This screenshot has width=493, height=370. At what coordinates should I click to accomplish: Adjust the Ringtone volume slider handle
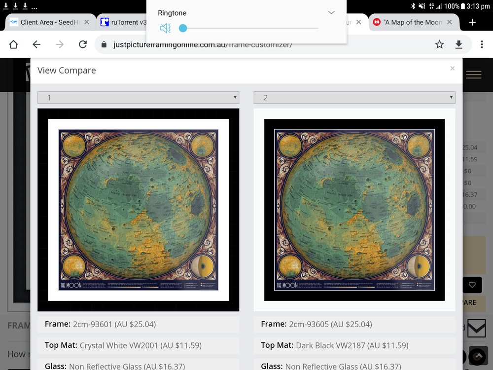tap(183, 28)
